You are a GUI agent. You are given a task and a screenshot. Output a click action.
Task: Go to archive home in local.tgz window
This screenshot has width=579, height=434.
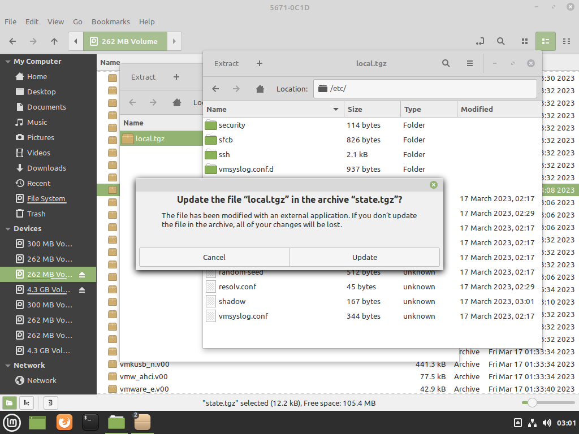coord(260,89)
